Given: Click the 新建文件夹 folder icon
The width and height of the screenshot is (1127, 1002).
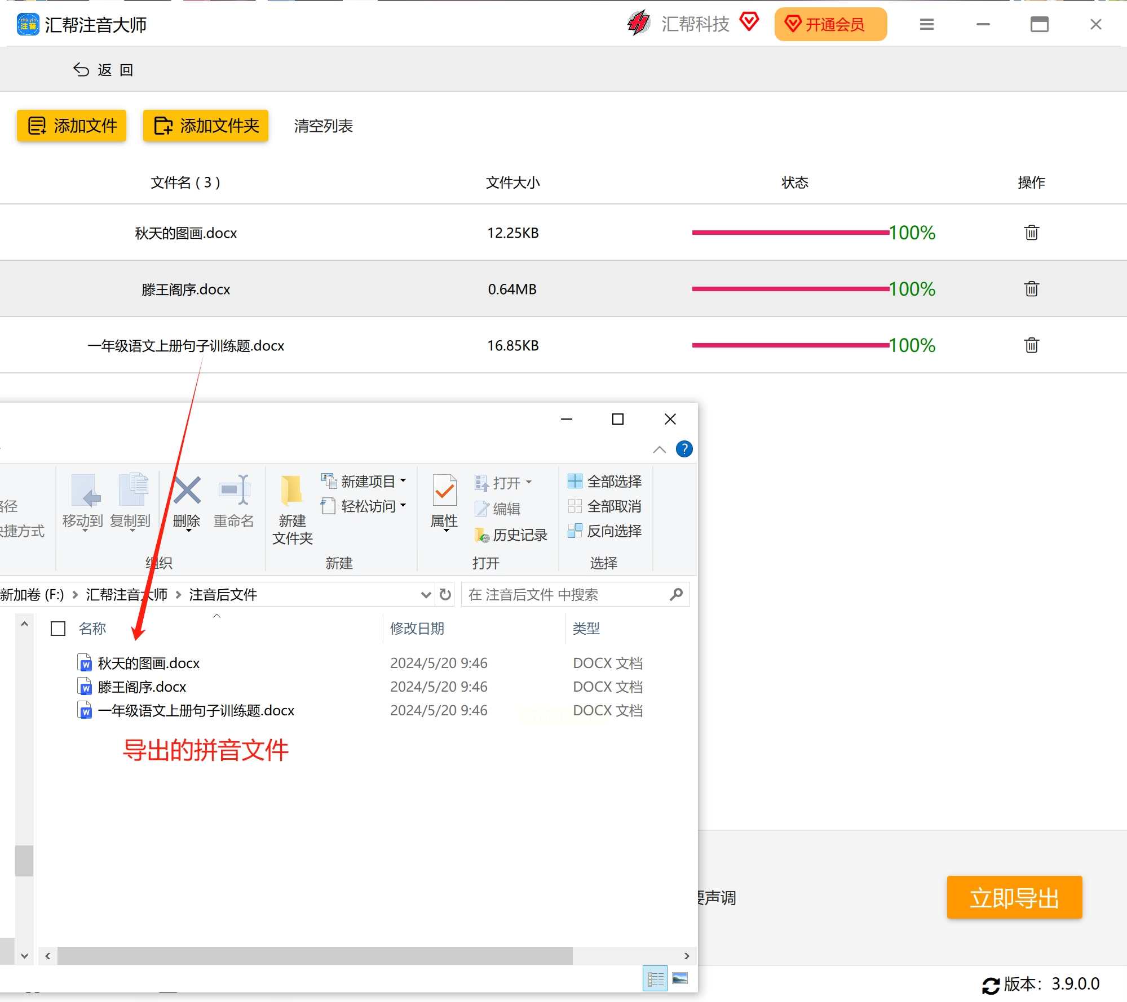Looking at the screenshot, I should click(x=292, y=491).
